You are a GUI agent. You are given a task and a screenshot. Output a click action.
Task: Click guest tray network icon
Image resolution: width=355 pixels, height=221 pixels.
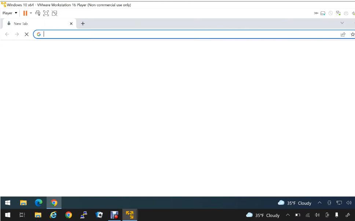339,203
